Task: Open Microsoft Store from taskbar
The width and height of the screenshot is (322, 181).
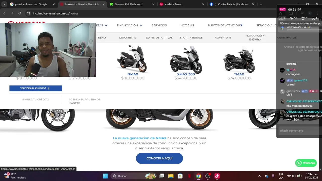Action: [180, 176]
